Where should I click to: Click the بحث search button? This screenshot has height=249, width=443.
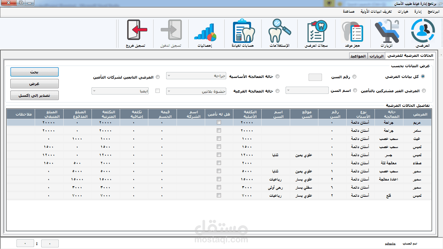pyautogui.click(x=34, y=72)
